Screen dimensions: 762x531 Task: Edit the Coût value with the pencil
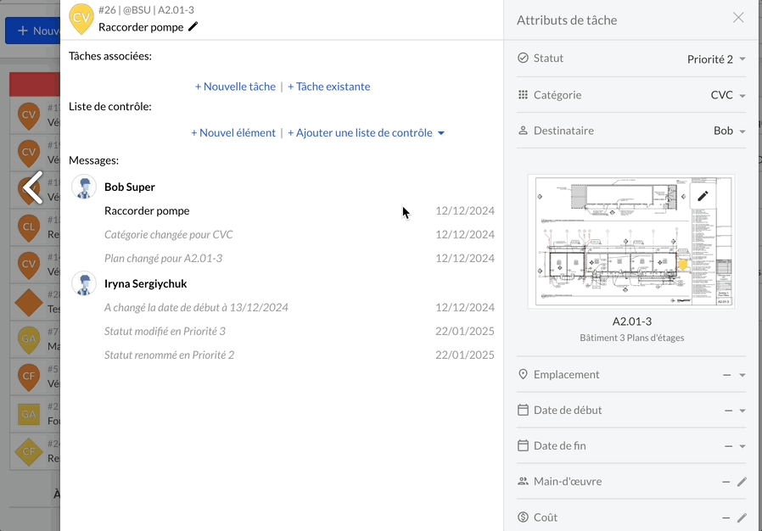[741, 517]
